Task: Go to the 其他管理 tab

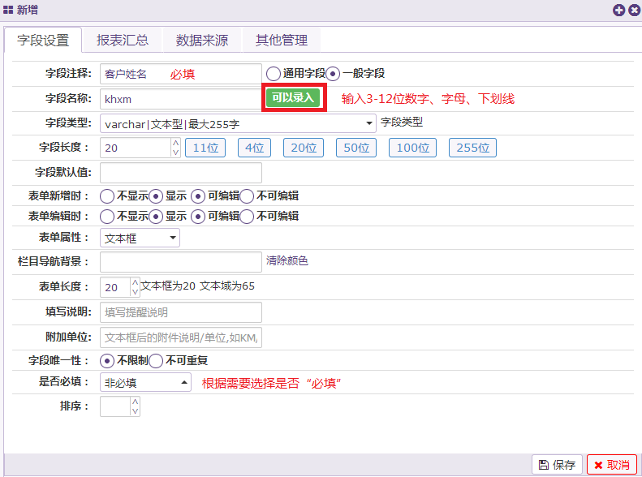Action: tap(281, 40)
